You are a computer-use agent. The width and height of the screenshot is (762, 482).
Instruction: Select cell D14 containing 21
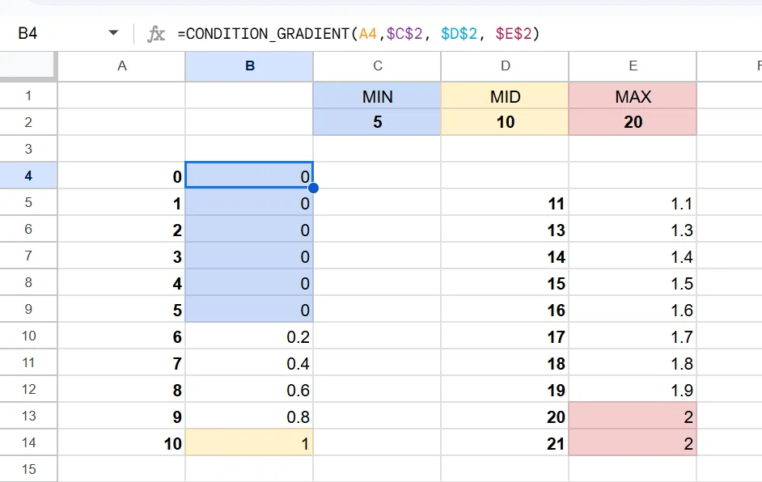click(505, 442)
